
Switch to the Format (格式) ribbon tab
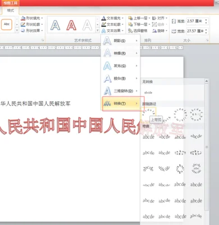[11, 10]
